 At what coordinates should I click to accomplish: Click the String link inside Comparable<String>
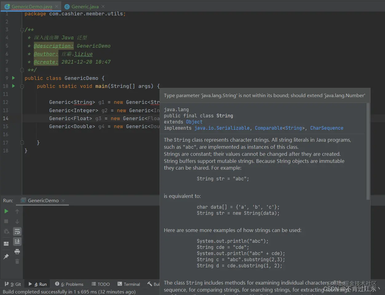tap(294, 128)
